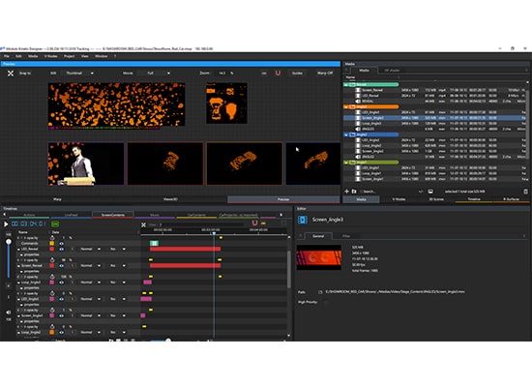
Task: Open the Media menu in the menu bar
Action: (33, 56)
